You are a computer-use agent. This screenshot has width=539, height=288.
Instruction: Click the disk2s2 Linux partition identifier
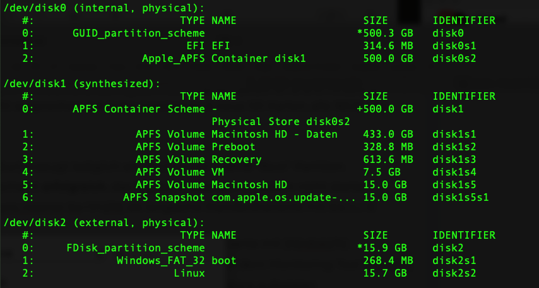pyautogui.click(x=454, y=273)
